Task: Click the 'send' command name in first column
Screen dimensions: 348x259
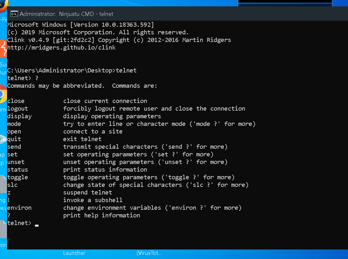Action: (x=14, y=147)
